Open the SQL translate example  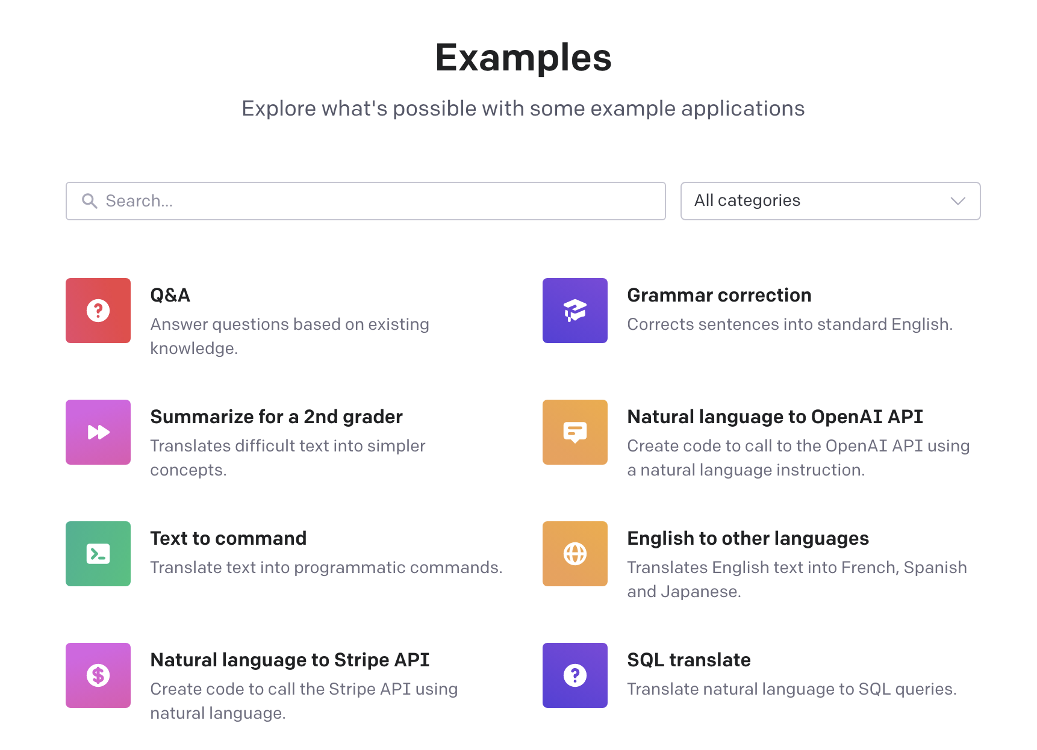[689, 660]
